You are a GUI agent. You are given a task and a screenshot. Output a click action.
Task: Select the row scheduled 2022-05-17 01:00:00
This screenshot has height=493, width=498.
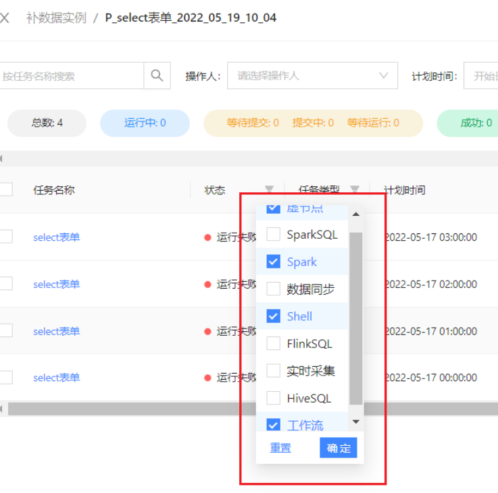pyautogui.click(x=5, y=330)
